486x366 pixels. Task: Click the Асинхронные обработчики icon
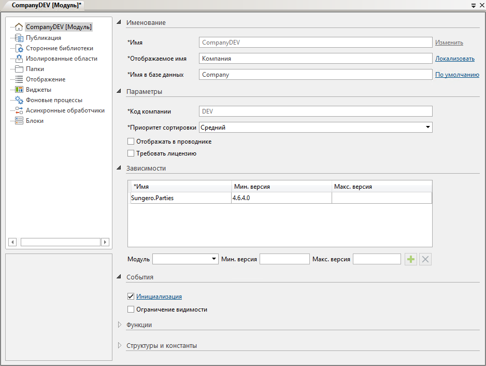pyautogui.click(x=19, y=110)
